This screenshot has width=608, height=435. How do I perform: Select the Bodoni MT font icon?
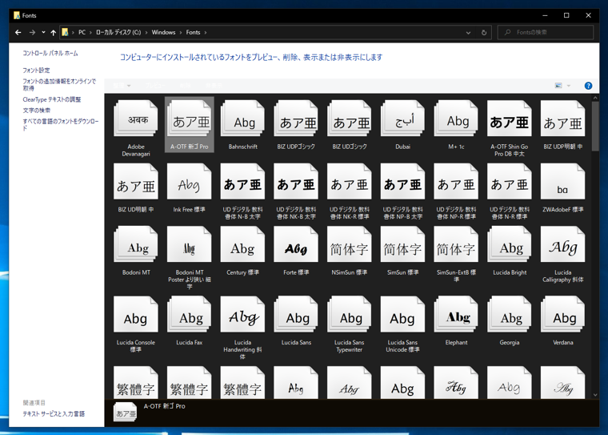point(136,244)
